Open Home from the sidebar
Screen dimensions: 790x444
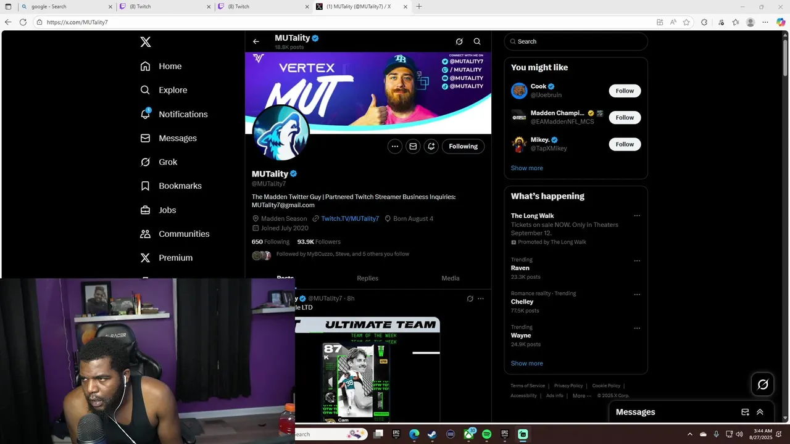coord(161,66)
